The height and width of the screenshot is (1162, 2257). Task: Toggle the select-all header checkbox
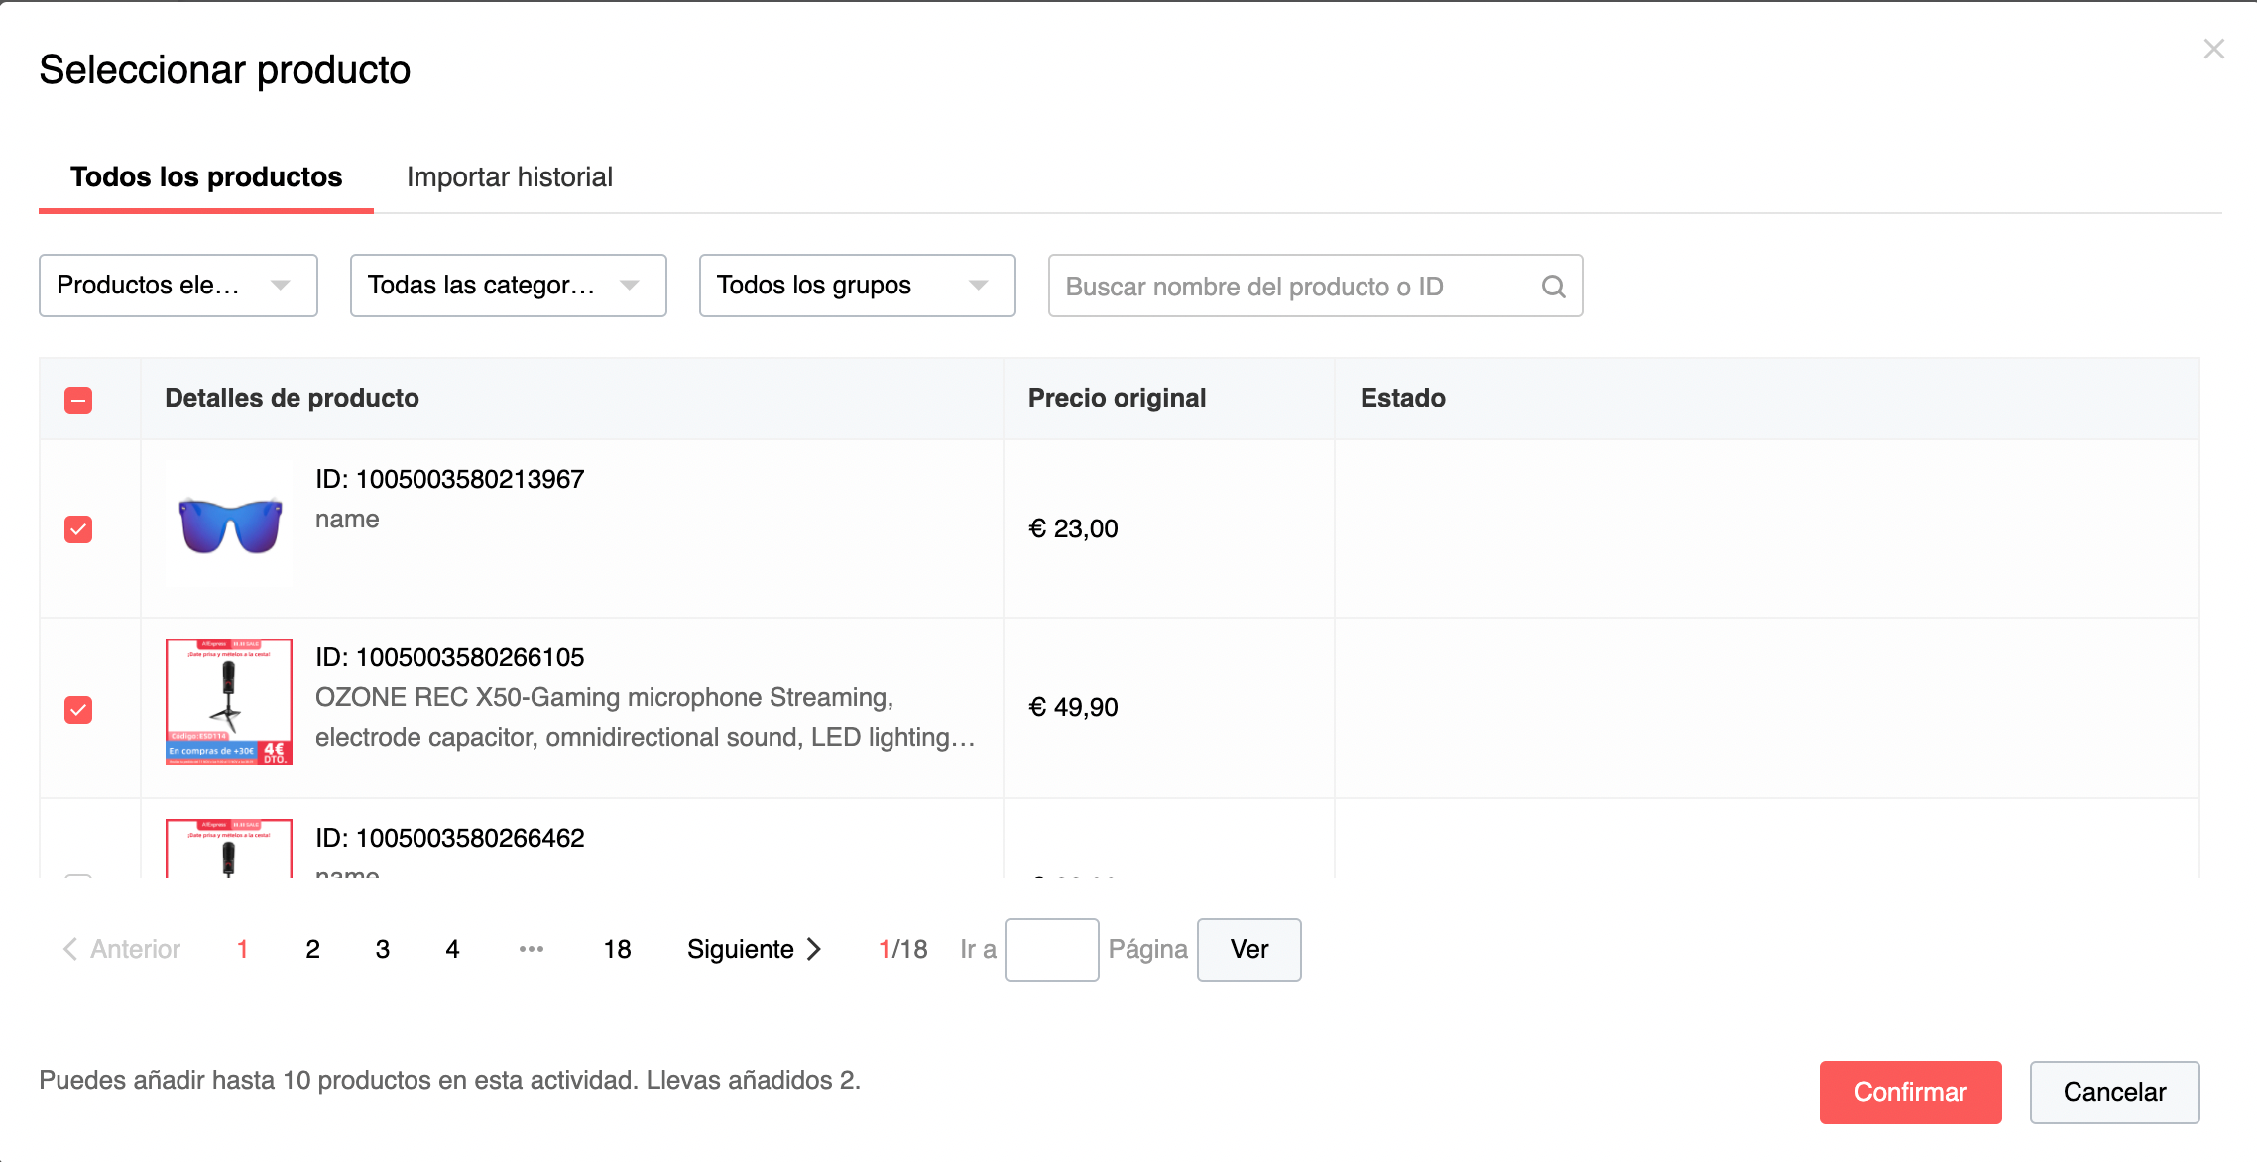coord(78,401)
